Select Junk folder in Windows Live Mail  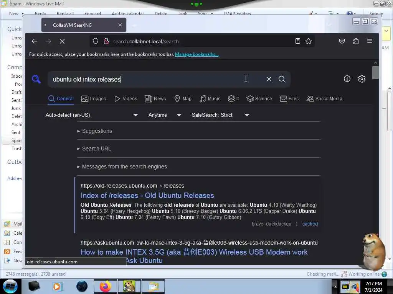16,108
